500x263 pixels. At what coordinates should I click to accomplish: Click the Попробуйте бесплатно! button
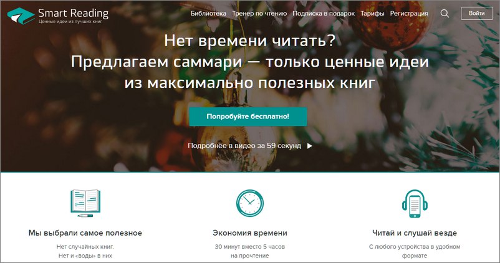click(x=248, y=117)
